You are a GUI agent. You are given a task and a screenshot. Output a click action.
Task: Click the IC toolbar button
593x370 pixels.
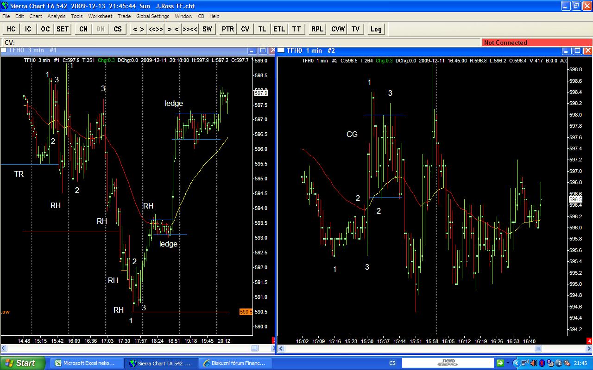[x=28, y=29]
